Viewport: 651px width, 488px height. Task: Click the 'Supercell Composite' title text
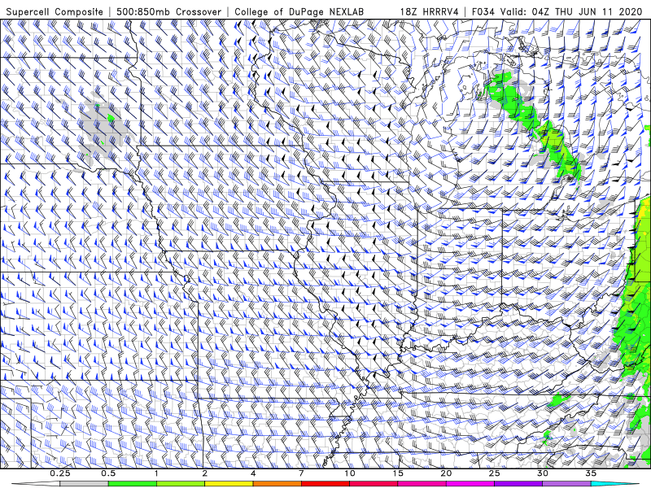click(x=55, y=12)
